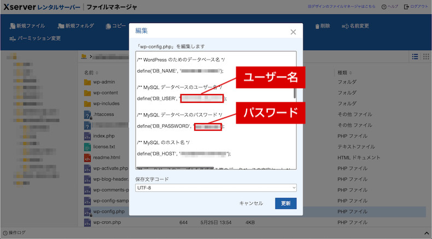This screenshot has height=239, width=432.
Task: Click the .htaccess file icon
Action: [x=87, y=115]
